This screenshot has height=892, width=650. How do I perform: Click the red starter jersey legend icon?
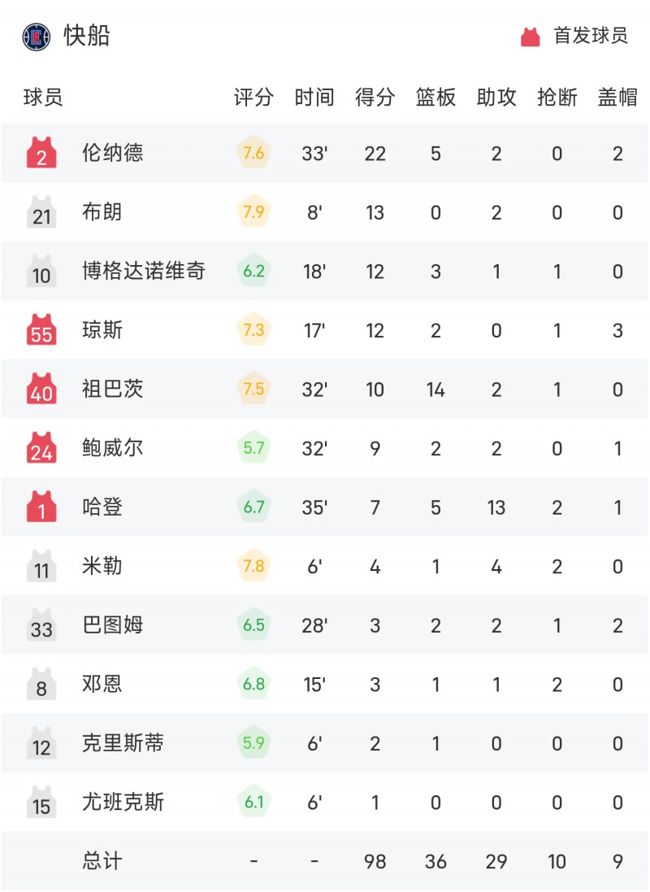pyautogui.click(x=530, y=37)
